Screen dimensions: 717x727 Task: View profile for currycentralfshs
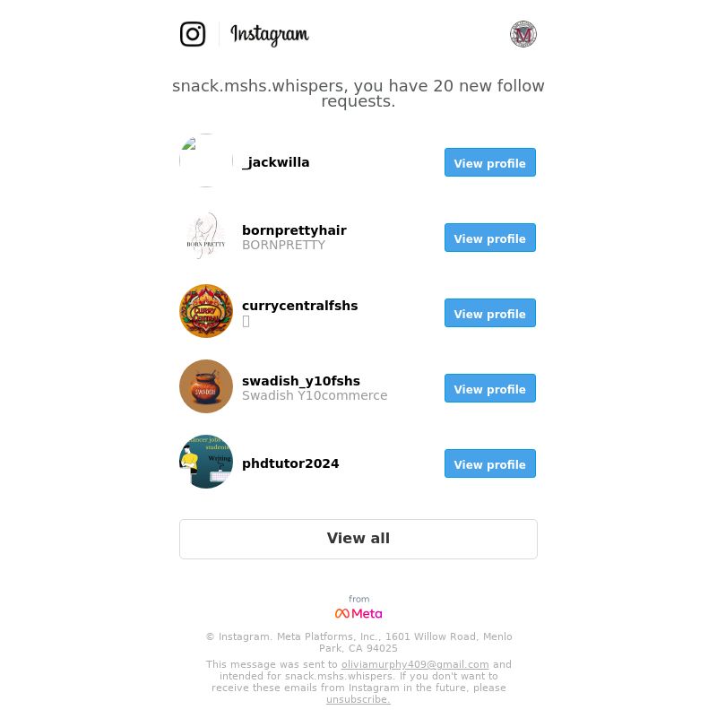click(x=490, y=313)
